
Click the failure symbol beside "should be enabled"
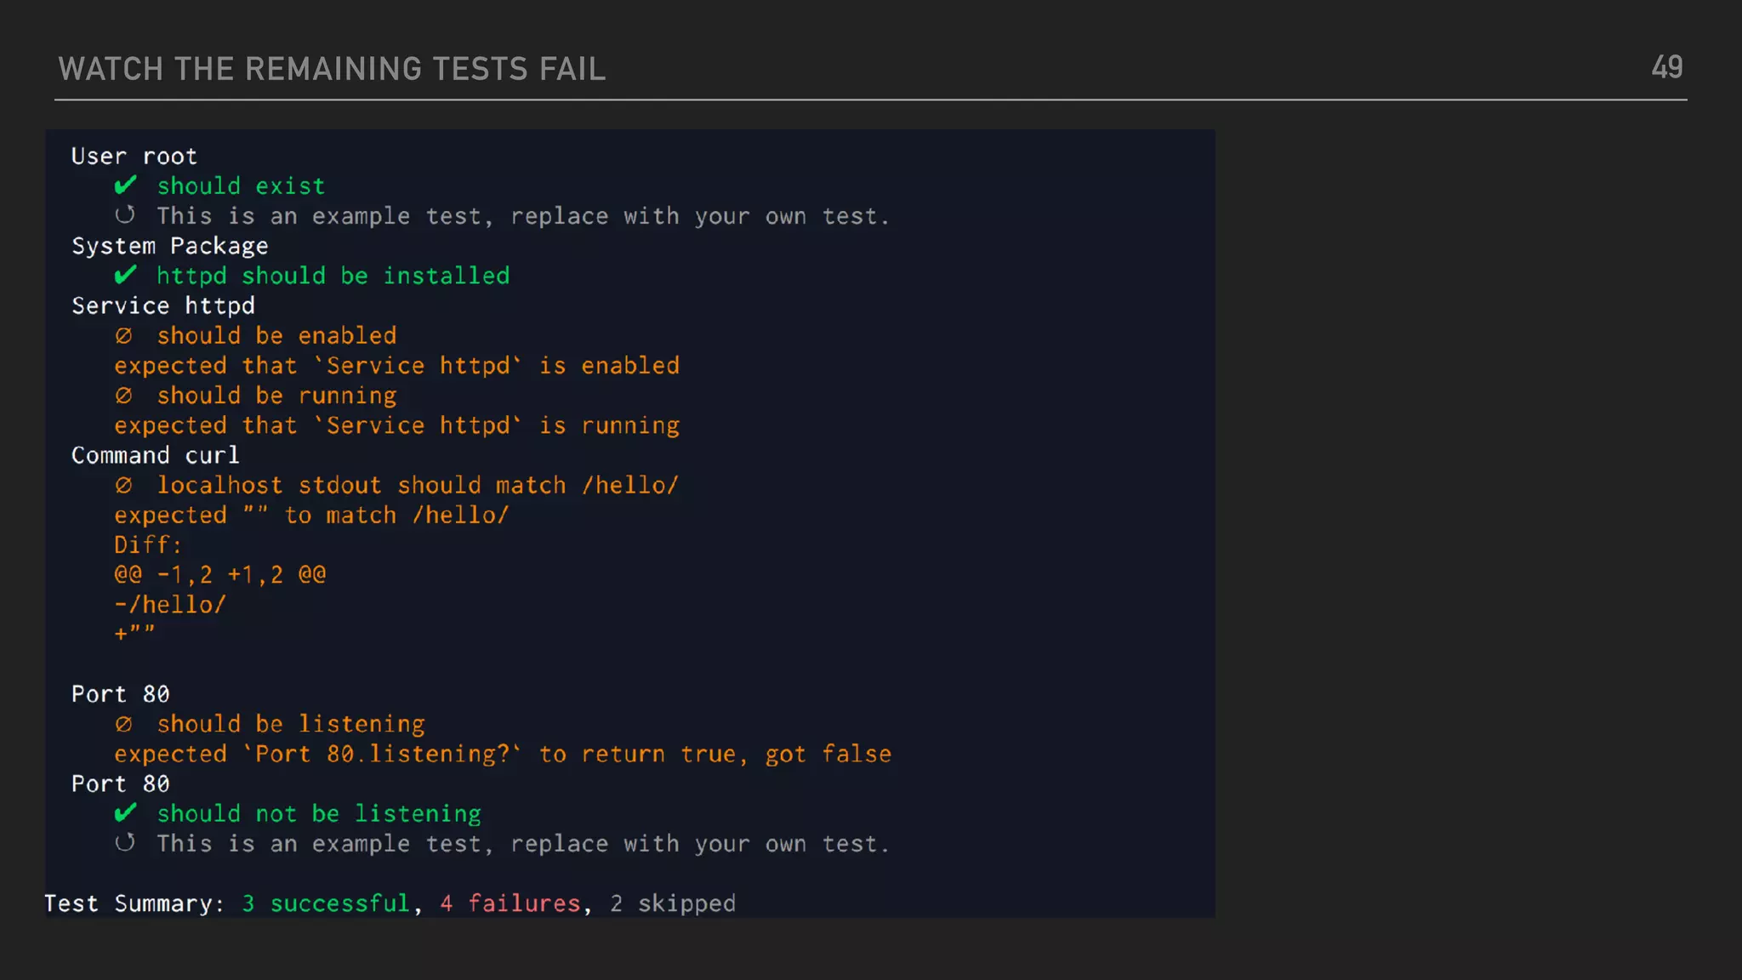pos(124,336)
